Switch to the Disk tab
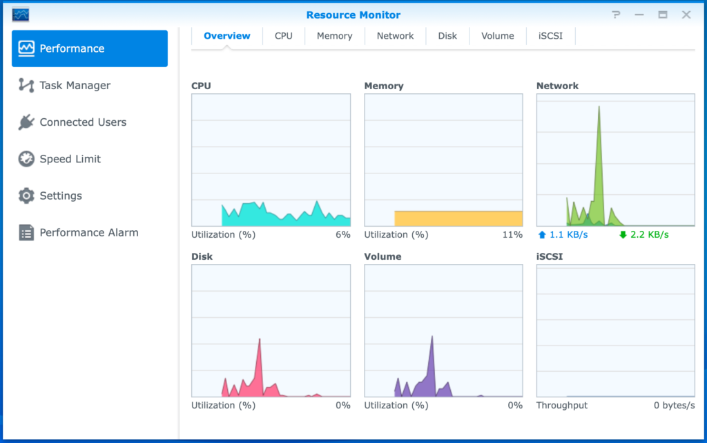This screenshot has height=443, width=707. tap(447, 35)
